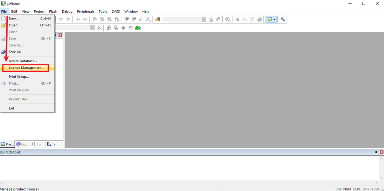The width and height of the screenshot is (384, 191).
Task: Enable or disable breakpoint hollow circle icon
Action: pos(245,19)
